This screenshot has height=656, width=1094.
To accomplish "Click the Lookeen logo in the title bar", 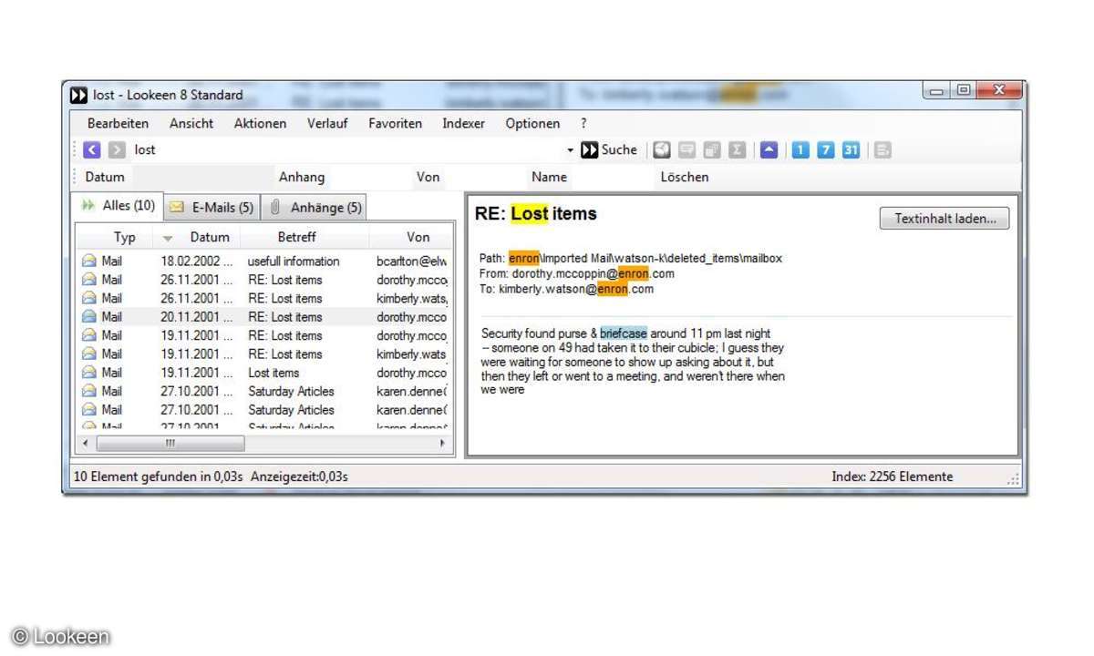I will [x=79, y=95].
